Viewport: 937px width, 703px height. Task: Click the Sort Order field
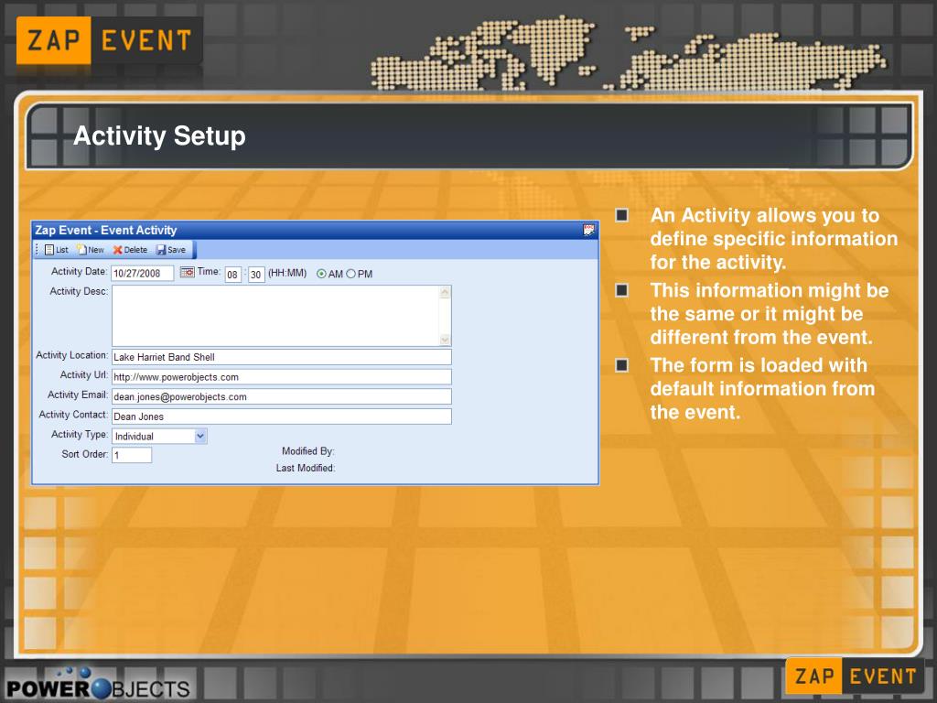coord(132,455)
